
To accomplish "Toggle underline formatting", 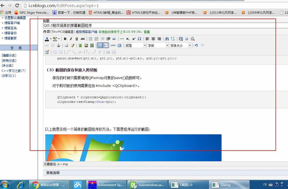I will pyautogui.click(x=77, y=39).
